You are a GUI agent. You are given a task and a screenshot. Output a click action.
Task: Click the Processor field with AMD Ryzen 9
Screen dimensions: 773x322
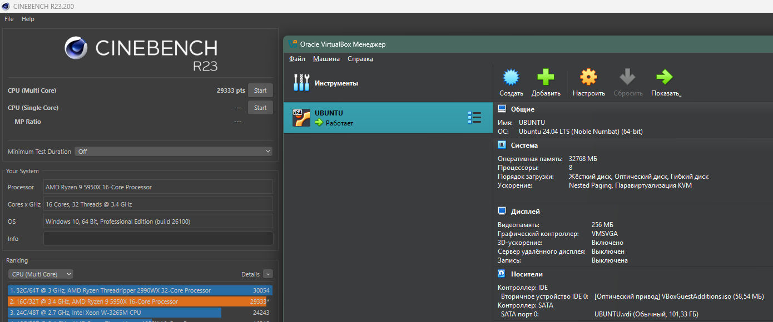[x=158, y=187]
